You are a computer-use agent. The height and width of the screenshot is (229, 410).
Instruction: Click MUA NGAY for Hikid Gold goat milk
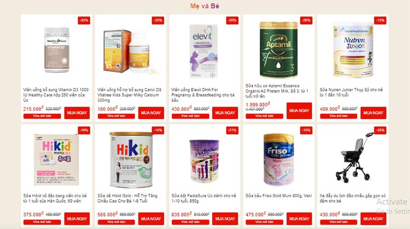point(151,219)
